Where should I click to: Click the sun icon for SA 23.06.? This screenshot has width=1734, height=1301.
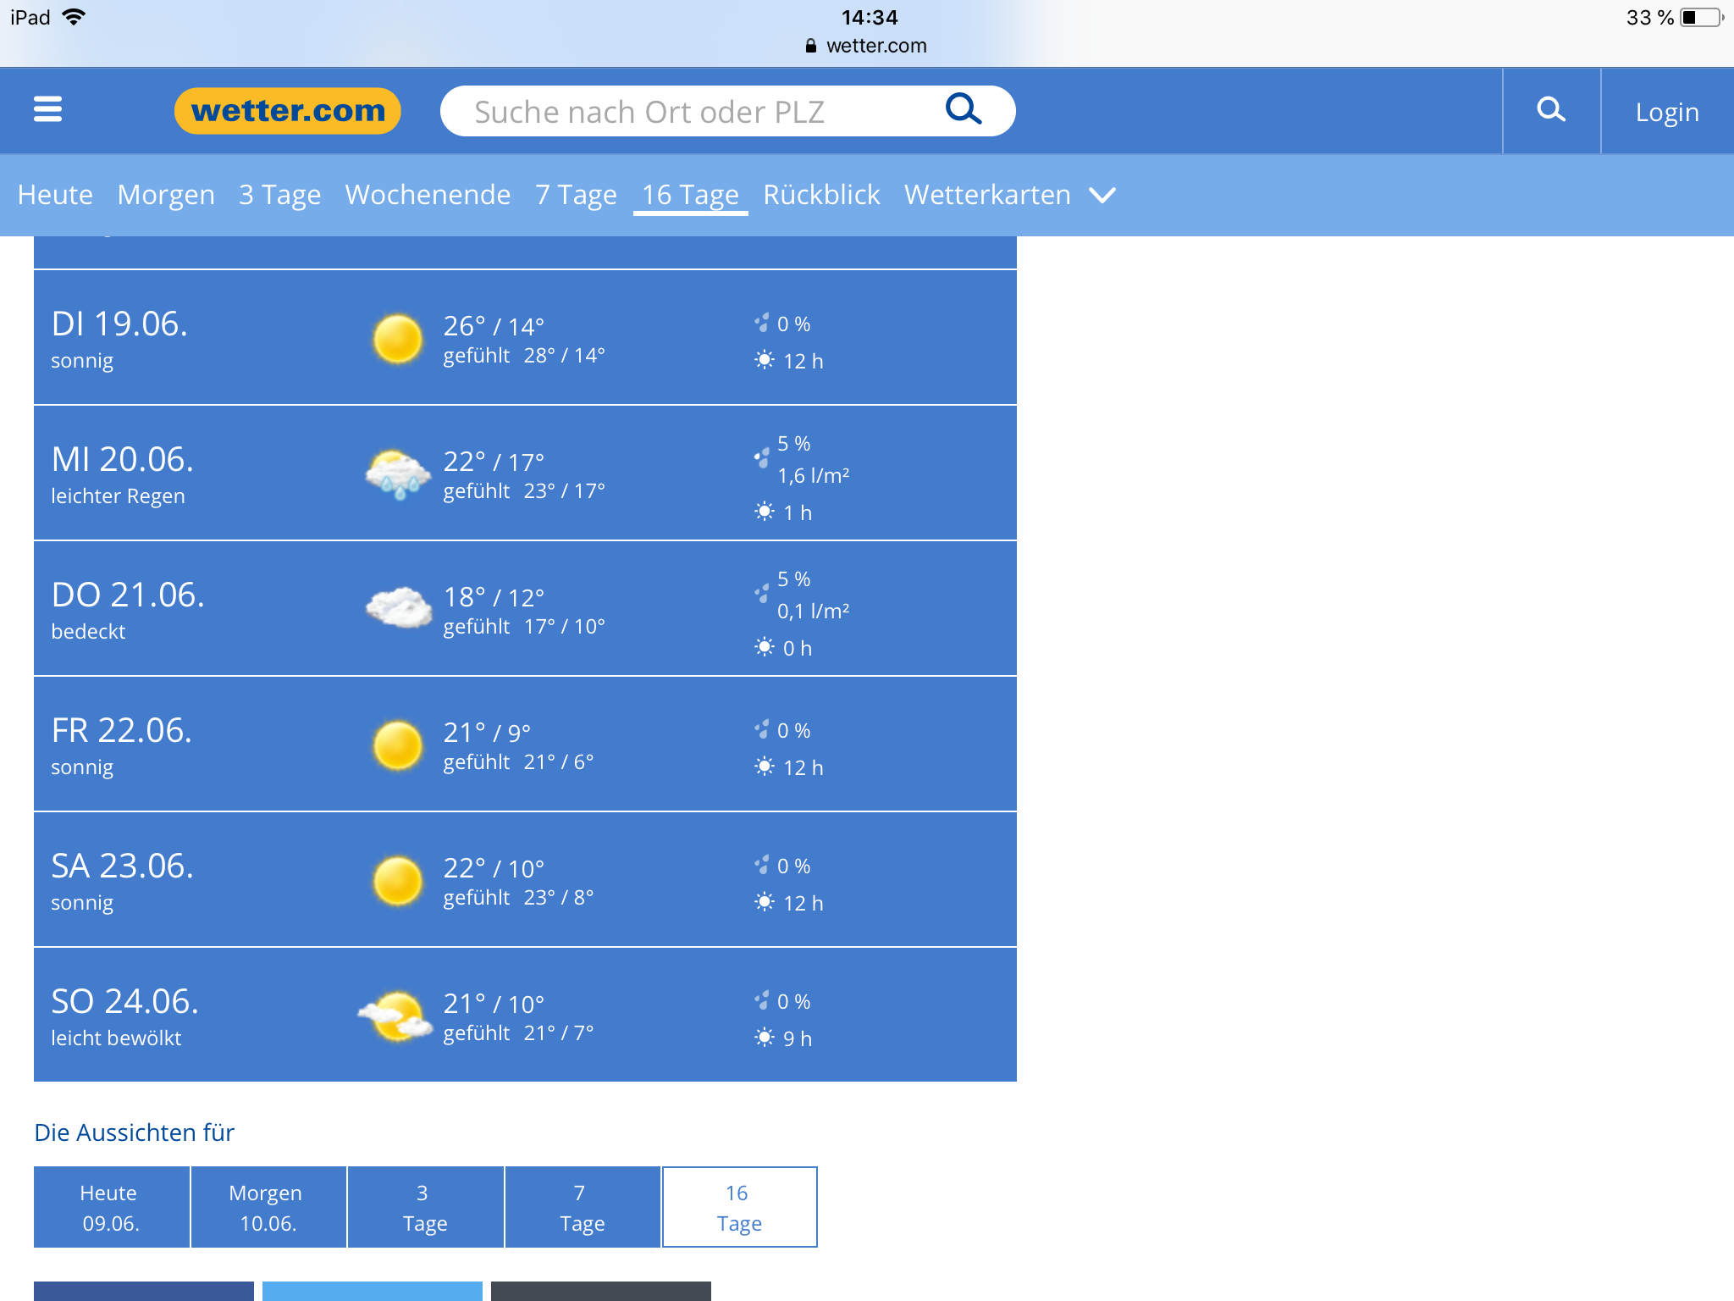(x=397, y=881)
